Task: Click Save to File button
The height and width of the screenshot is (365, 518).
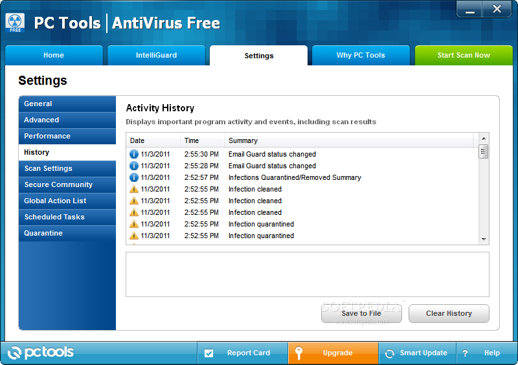Action: click(361, 313)
